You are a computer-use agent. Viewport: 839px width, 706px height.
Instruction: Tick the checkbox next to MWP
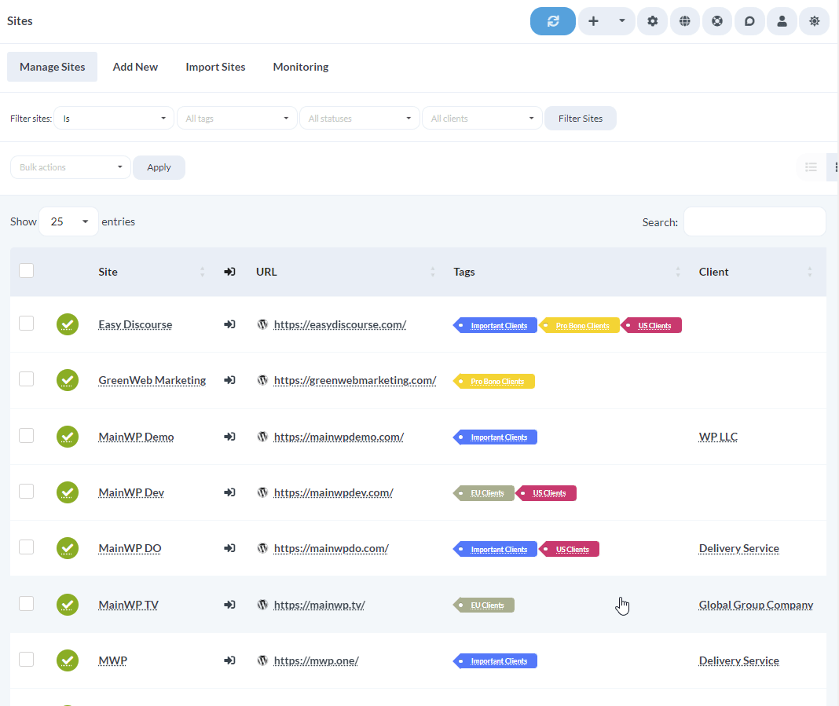click(26, 660)
